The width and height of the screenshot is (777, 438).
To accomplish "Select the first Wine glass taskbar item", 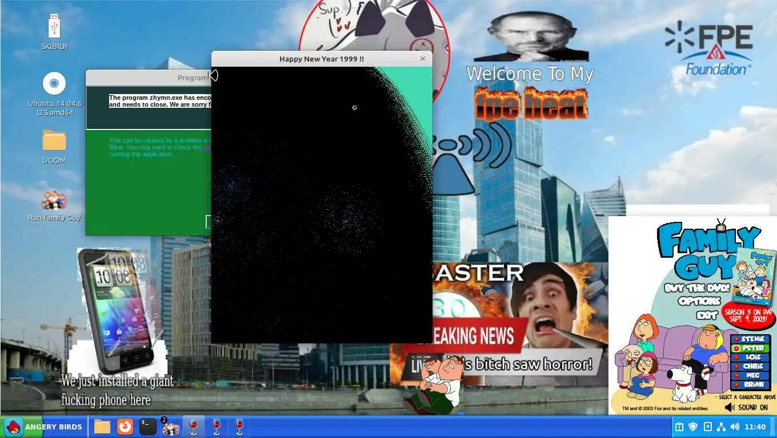I will tap(193, 427).
